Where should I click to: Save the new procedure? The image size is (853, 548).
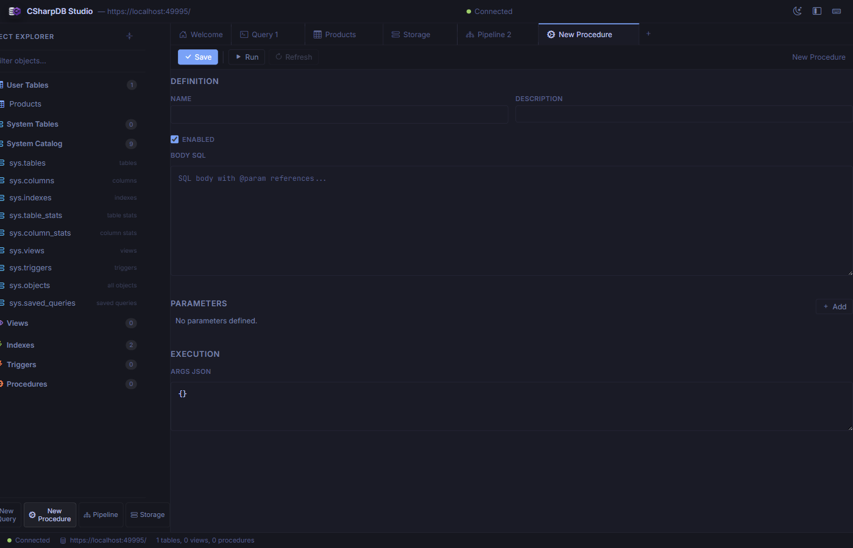click(x=197, y=57)
